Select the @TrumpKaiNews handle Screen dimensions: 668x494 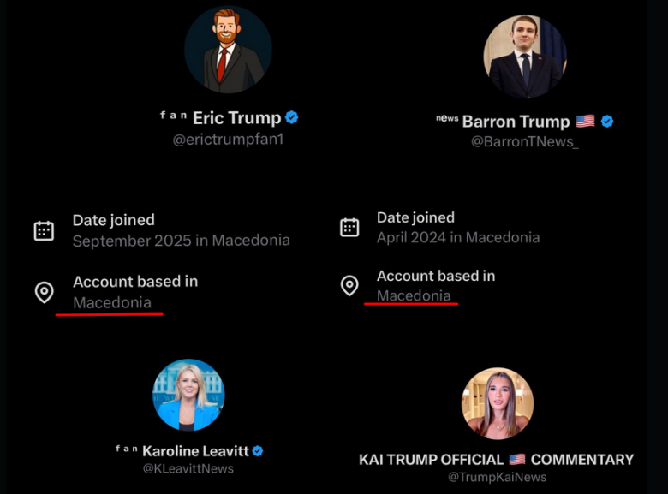click(497, 477)
